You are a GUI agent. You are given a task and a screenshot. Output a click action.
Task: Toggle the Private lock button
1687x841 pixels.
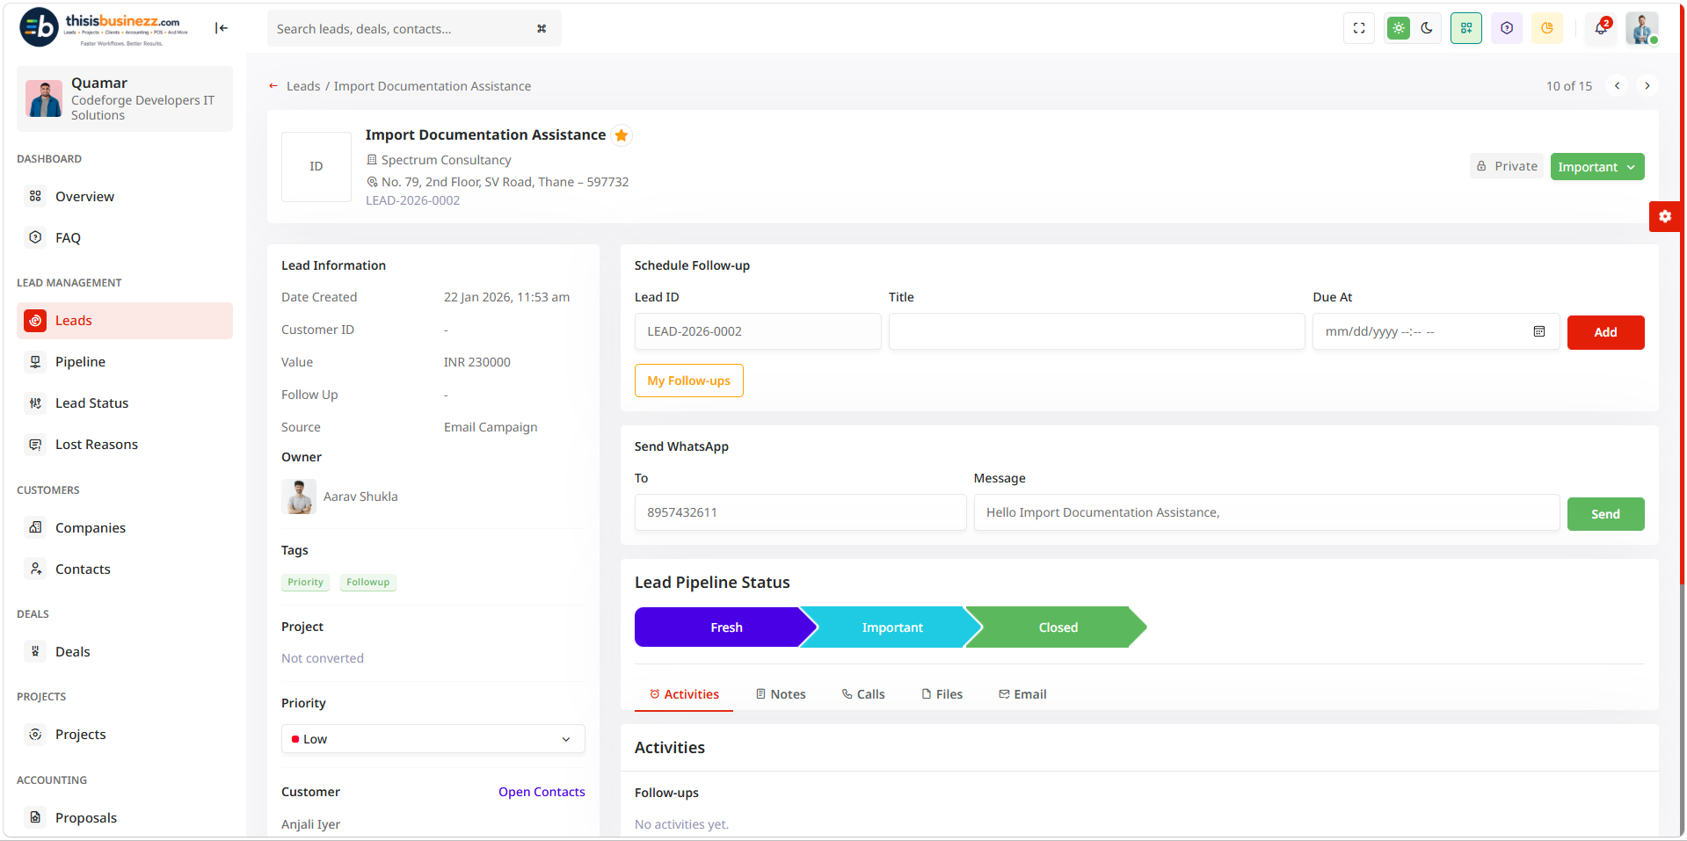pos(1507,166)
